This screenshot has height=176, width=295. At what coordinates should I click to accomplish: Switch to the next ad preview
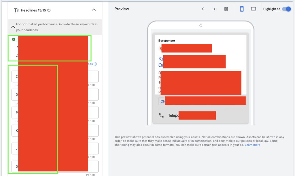coord(214,9)
